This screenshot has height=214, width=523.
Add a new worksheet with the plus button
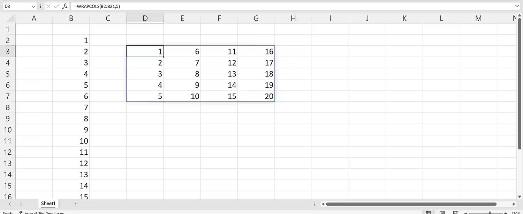point(76,204)
